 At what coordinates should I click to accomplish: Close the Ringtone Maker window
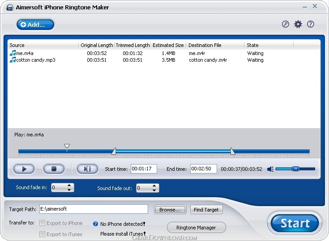coord(315,6)
